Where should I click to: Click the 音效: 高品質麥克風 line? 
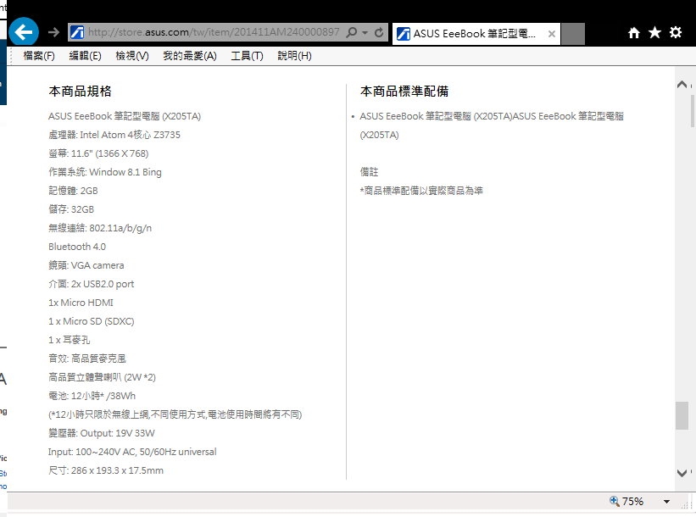(x=87, y=359)
